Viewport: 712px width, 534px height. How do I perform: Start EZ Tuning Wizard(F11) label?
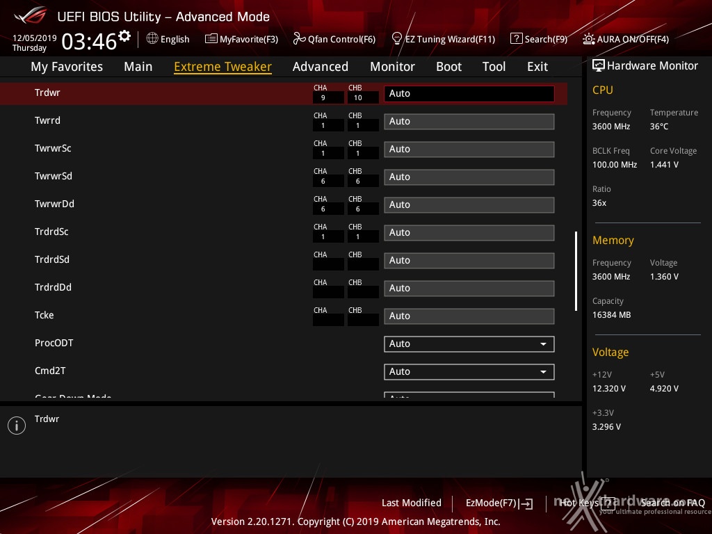pyautogui.click(x=450, y=39)
